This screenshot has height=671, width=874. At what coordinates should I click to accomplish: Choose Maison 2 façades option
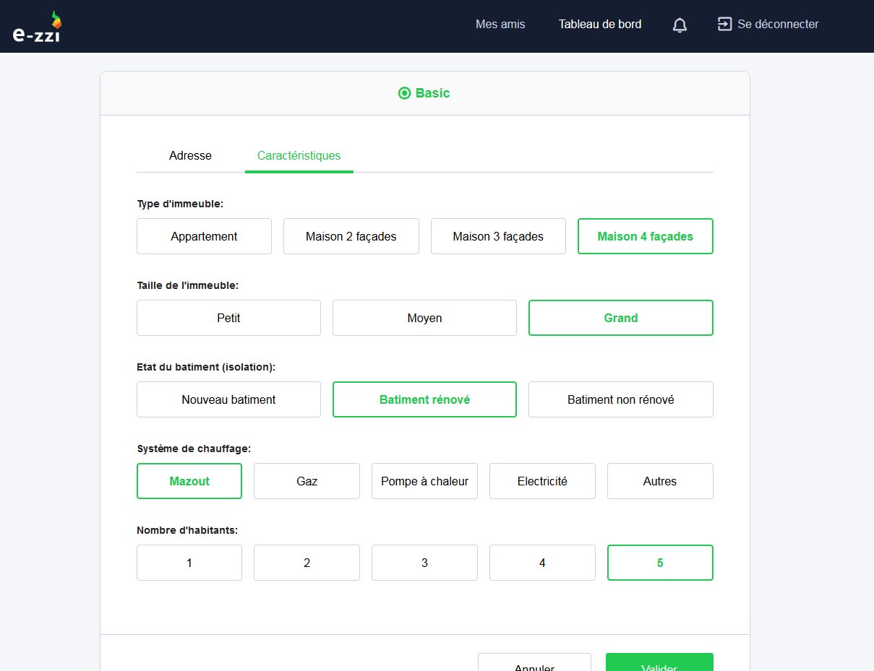click(351, 236)
